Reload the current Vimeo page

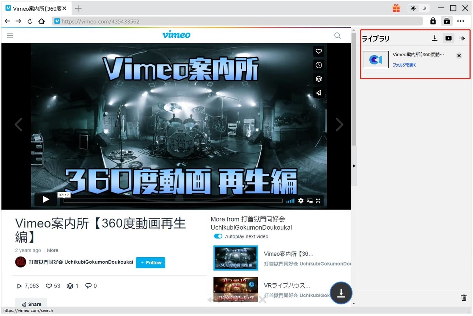click(x=30, y=21)
